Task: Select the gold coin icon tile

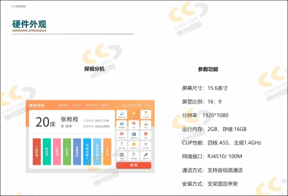Action: 134,145
